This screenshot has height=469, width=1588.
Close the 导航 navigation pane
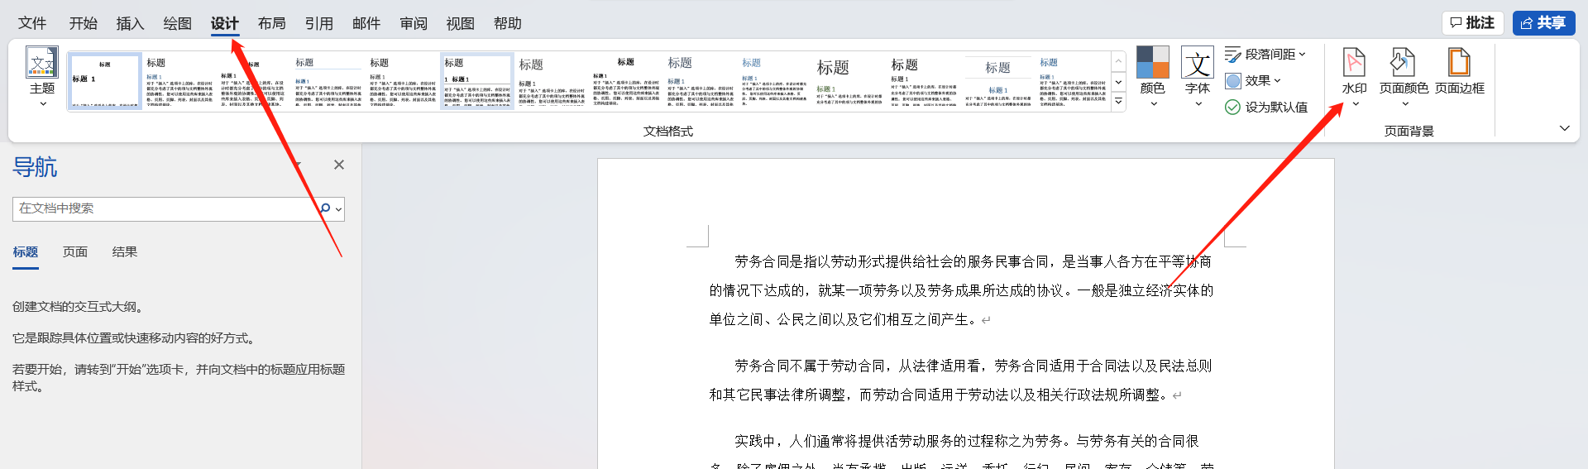click(339, 165)
